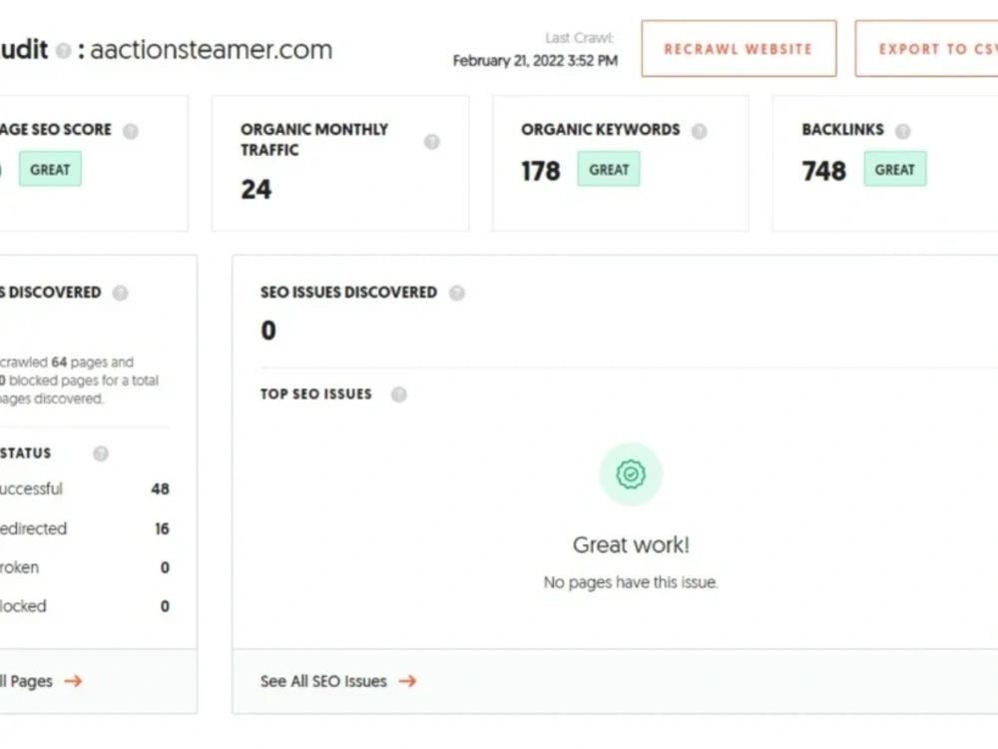Click the Successful status row label

[31, 489]
